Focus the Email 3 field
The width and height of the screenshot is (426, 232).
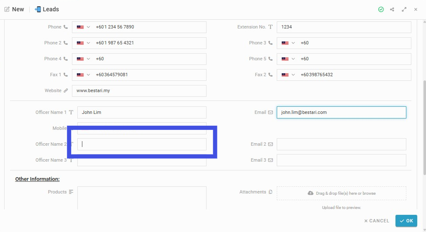[342, 160]
